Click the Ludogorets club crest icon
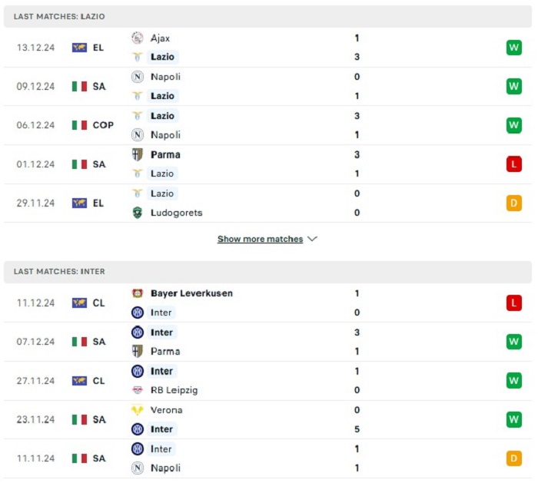 tap(138, 213)
